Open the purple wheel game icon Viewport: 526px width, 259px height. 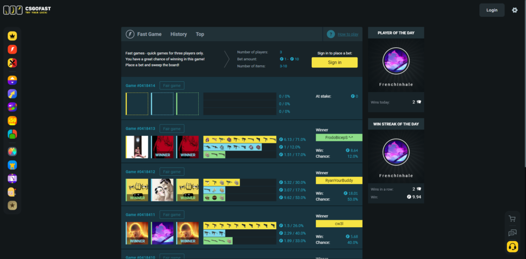coord(12,107)
